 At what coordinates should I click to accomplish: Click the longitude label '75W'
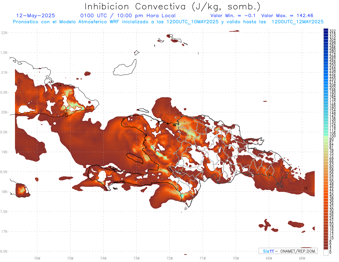tap(70, 258)
